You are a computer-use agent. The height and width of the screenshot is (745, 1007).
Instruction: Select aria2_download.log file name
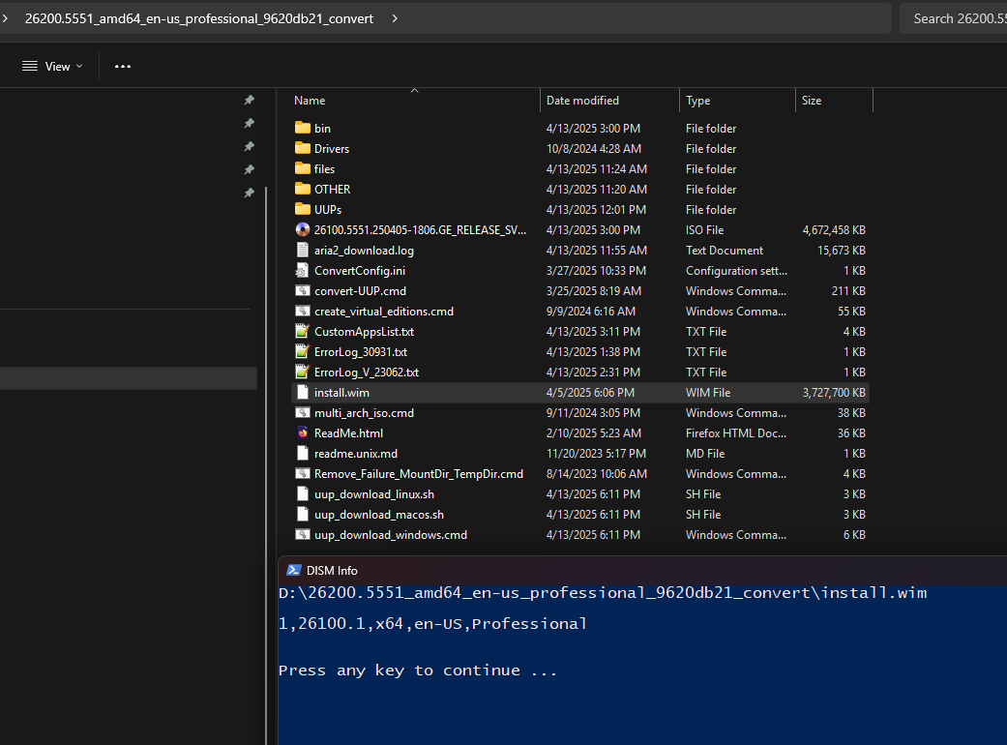coord(364,250)
